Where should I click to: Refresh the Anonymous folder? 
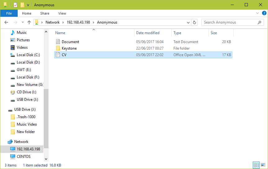194,23
